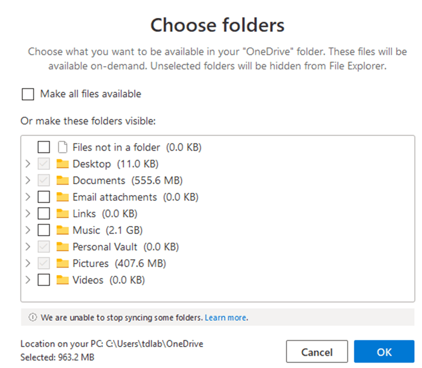
Task: Open the Learn more link
Action: tap(225, 317)
